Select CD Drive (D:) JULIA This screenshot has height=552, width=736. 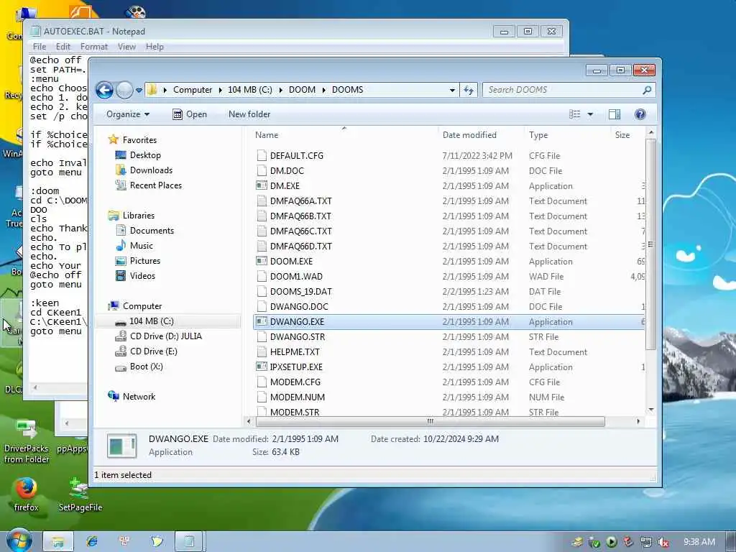pyautogui.click(x=166, y=336)
